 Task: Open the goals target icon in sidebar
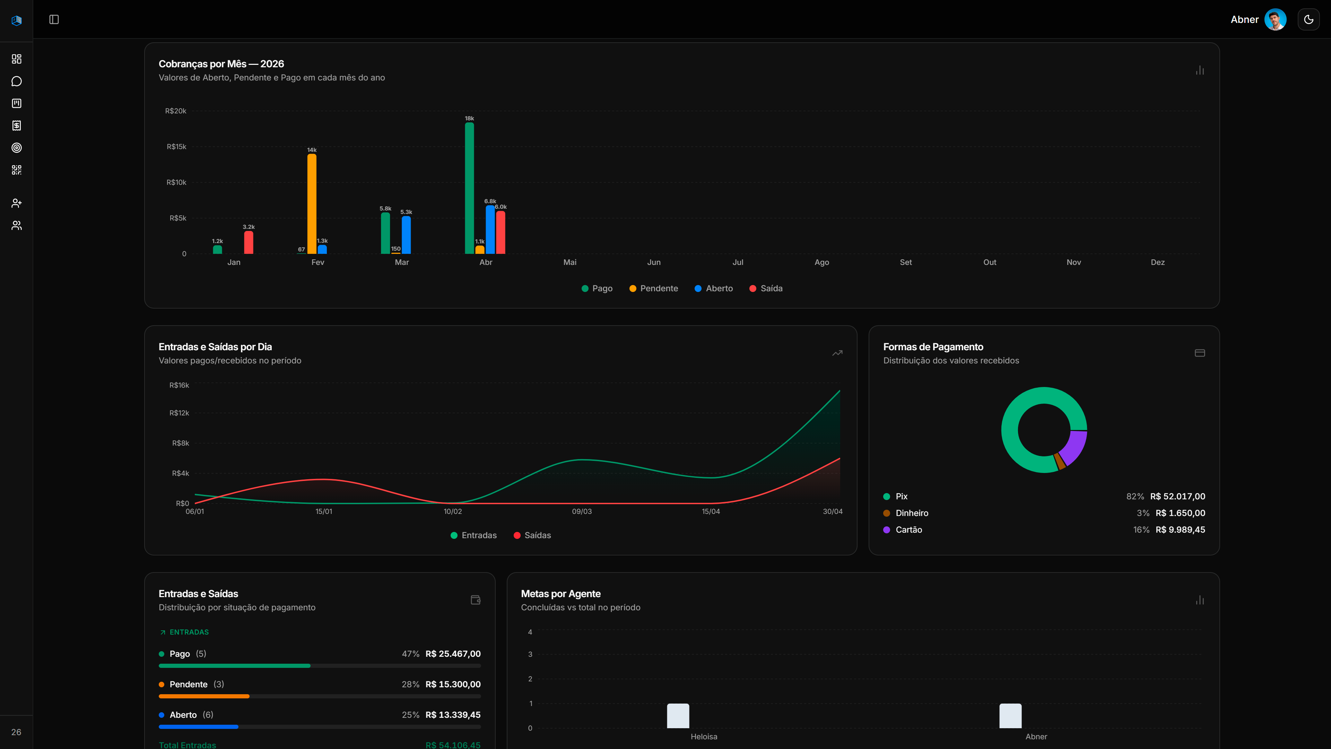tap(17, 148)
